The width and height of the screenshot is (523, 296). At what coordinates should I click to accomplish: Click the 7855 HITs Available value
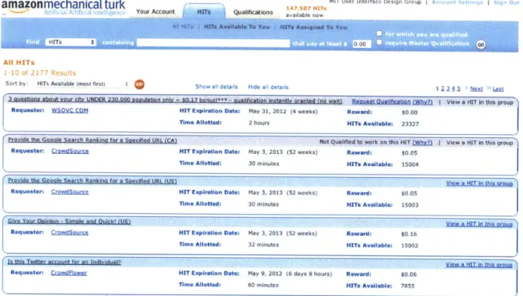point(408,286)
